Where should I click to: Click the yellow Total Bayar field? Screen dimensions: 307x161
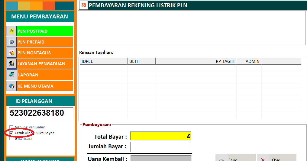click(x=160, y=136)
